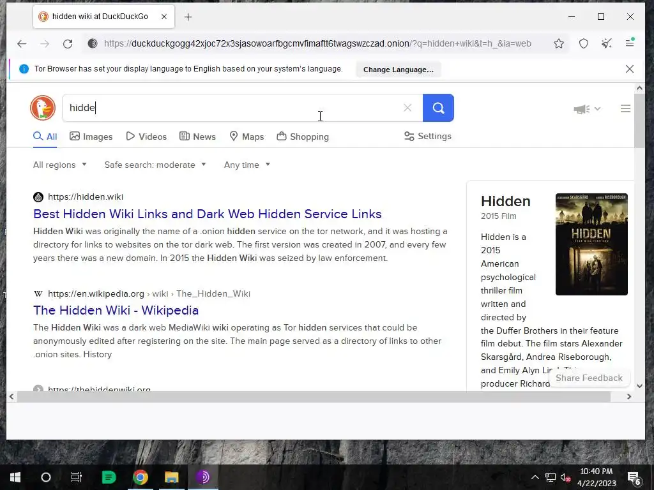654x490 pixels.
Task: Click the New Identity broom icon
Action: pyautogui.click(x=607, y=43)
